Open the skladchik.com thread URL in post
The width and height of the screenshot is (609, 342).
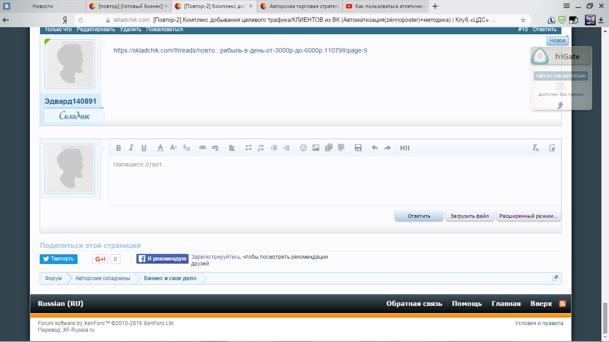point(240,50)
